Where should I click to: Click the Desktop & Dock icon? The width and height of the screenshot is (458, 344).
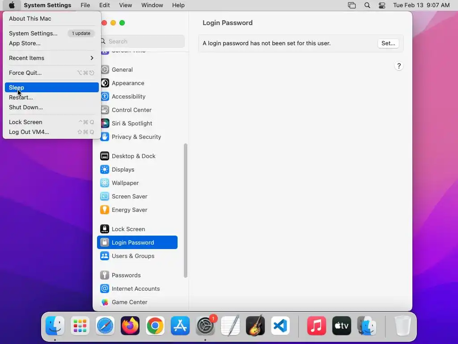click(x=105, y=156)
